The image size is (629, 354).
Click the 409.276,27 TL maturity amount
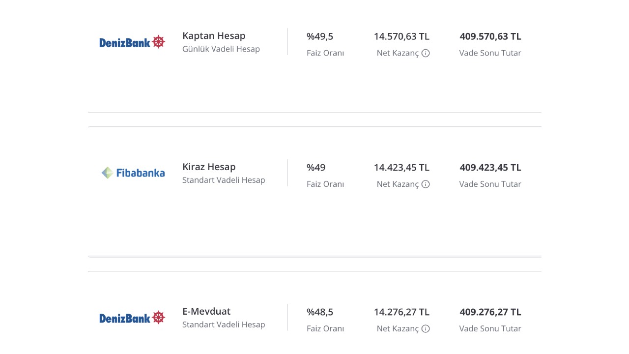(490, 312)
